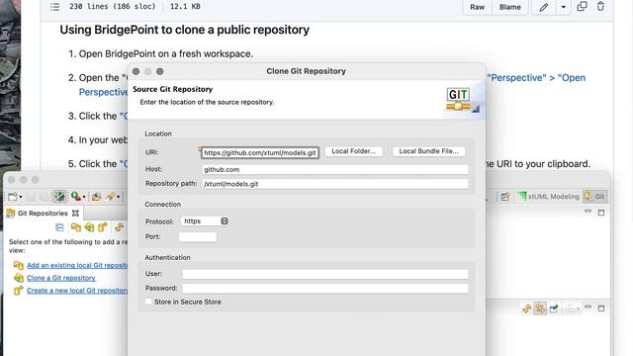
Task: Minimize the upper right editor pane
Action: 588,211
